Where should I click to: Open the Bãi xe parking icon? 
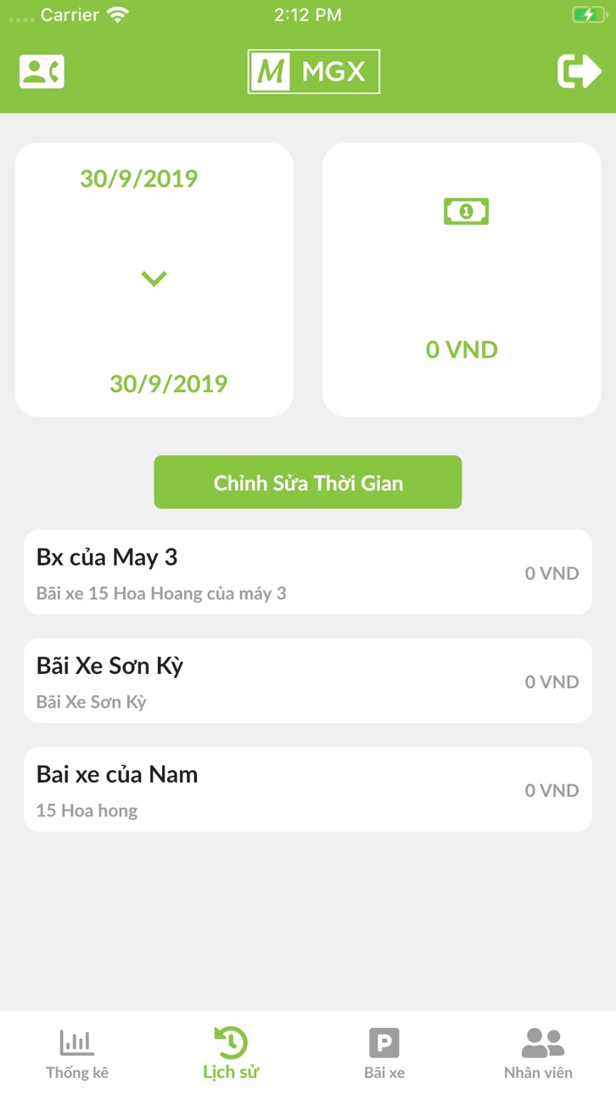pos(384,1042)
